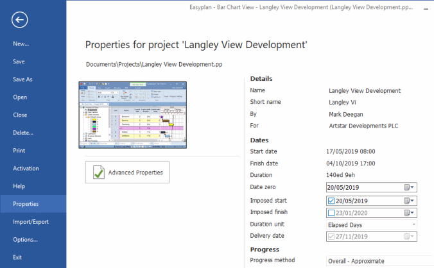Screen dimensions: 434x268
Task: Enable the Imposed finish checkbox
Action: pyautogui.click(x=331, y=213)
